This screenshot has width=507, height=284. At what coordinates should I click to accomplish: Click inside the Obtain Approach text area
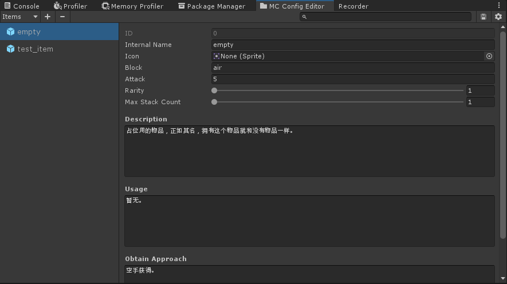pyautogui.click(x=309, y=274)
